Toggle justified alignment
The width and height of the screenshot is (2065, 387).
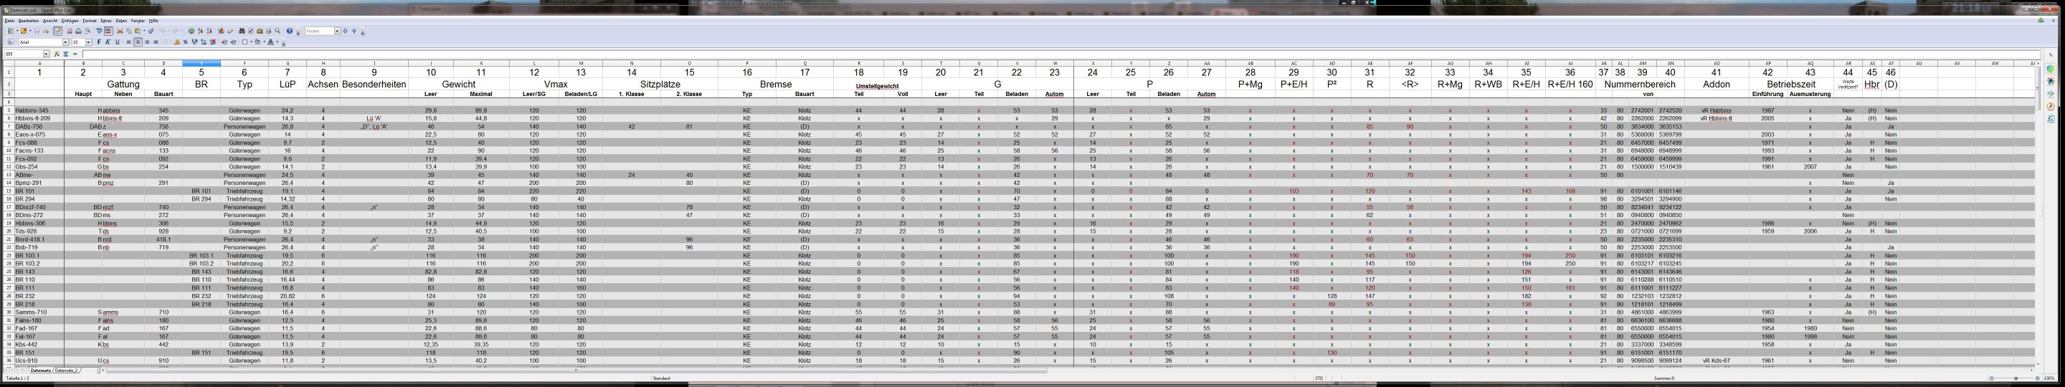click(x=156, y=42)
